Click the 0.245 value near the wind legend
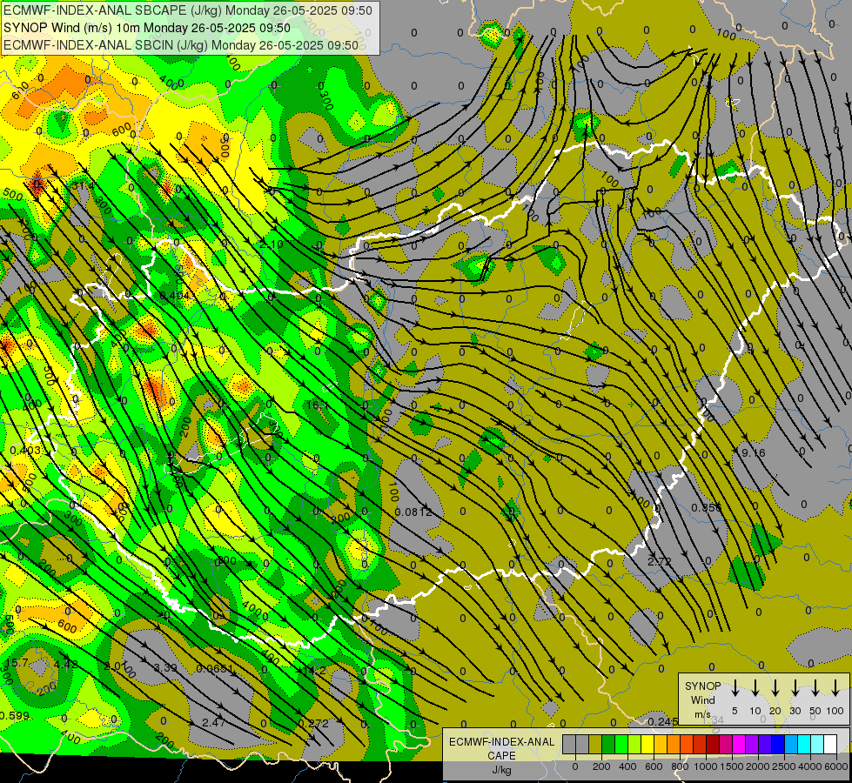 [663, 721]
